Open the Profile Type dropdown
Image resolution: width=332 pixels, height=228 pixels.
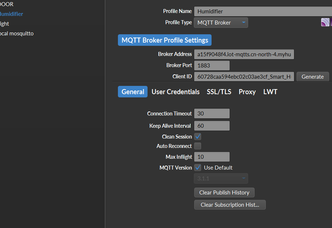pos(221,23)
